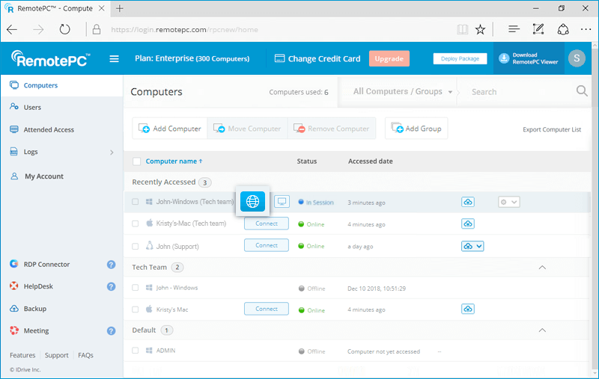The image size is (599, 379).
Task: Open Meeting help question icon
Action: point(111,330)
